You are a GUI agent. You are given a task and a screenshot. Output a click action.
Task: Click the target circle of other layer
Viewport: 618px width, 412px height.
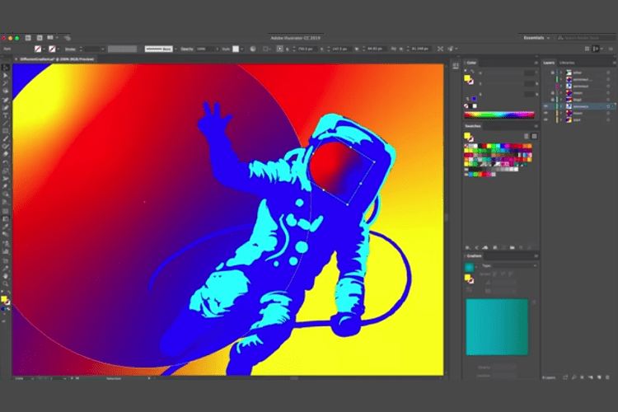point(608,73)
